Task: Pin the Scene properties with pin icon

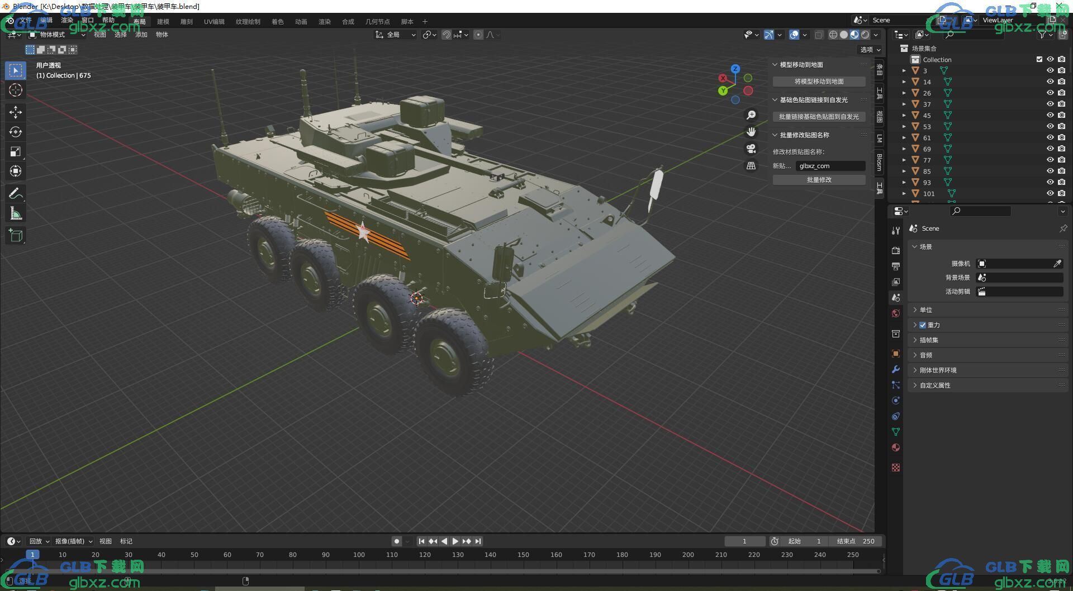Action: [x=1063, y=228]
